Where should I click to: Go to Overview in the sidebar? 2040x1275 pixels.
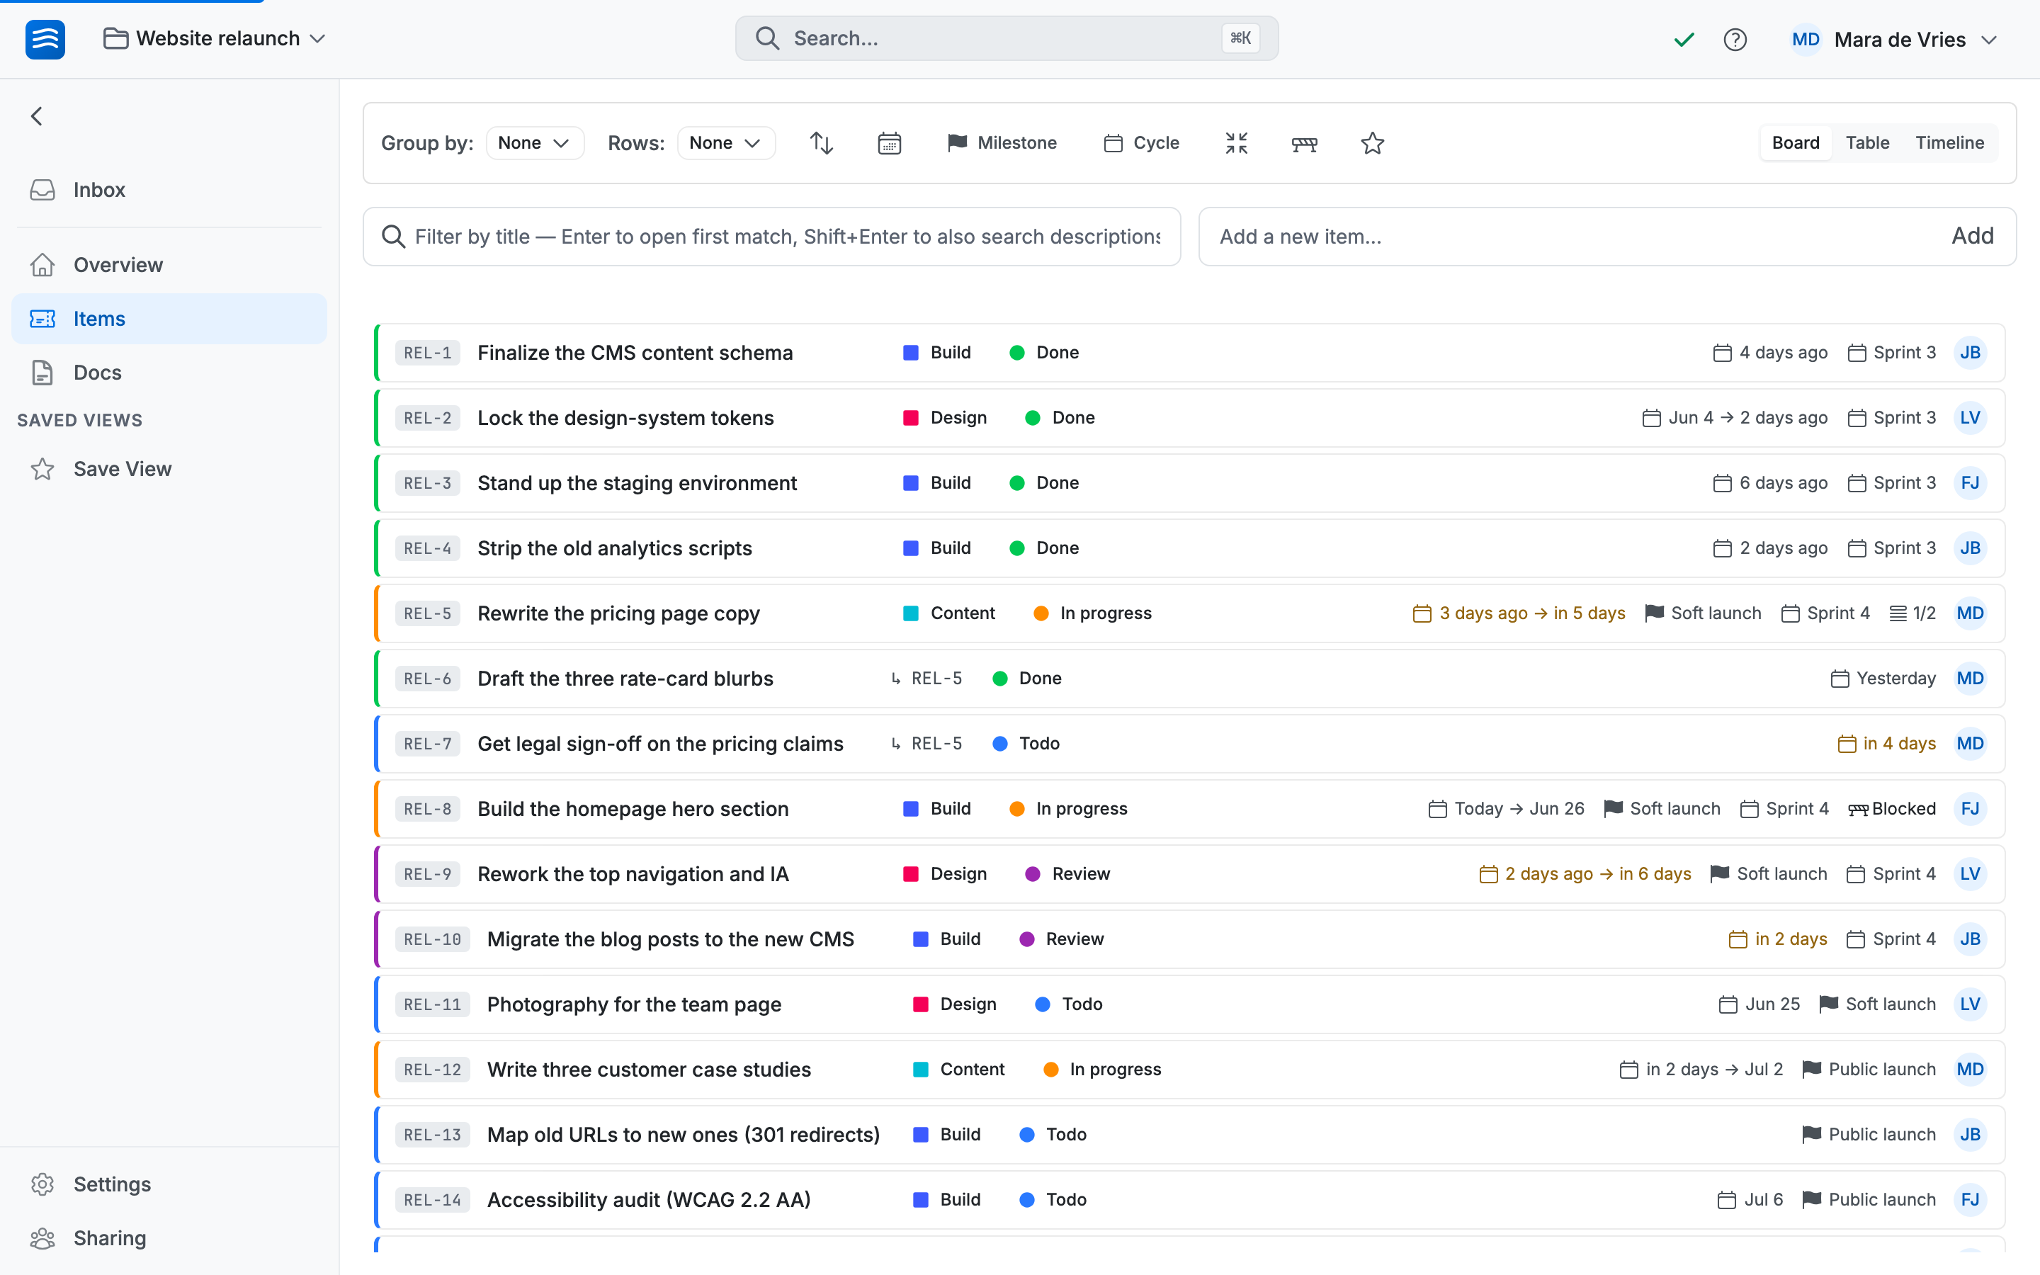point(169,265)
